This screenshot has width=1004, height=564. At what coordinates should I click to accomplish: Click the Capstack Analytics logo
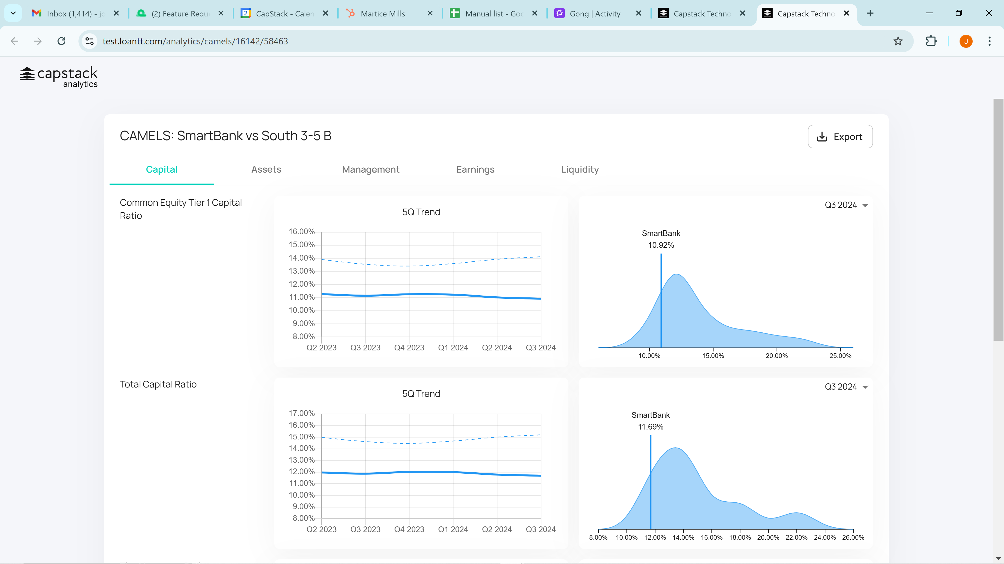click(x=59, y=77)
